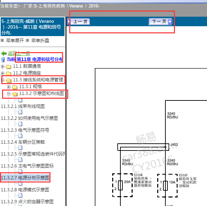207x206 pixels.
Task: Click page icon above 11.3.2.6 主电气示意图图标
Action: tap(20, 160)
